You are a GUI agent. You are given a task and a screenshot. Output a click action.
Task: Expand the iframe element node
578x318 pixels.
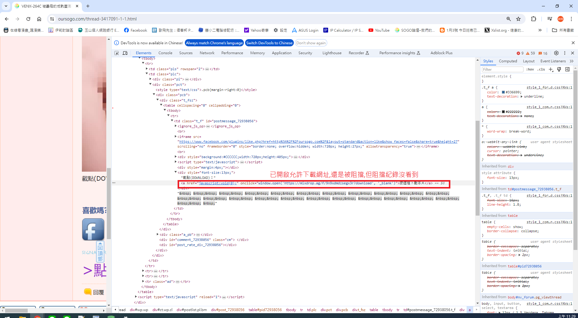click(x=176, y=136)
